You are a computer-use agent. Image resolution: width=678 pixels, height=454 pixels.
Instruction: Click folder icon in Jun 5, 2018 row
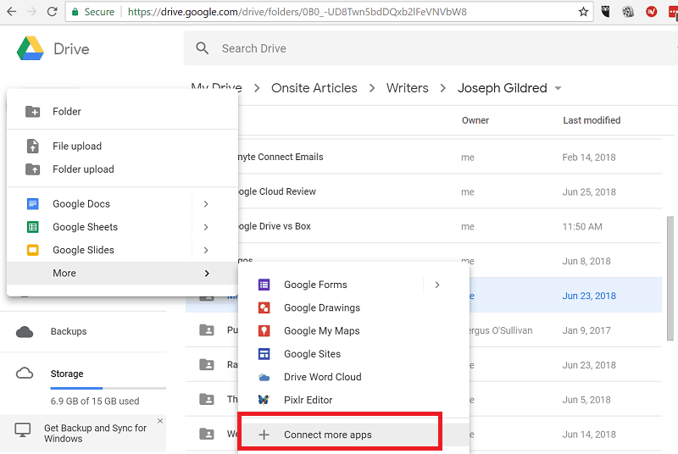click(x=207, y=399)
